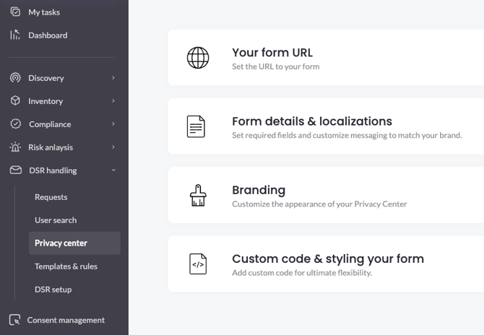The width and height of the screenshot is (484, 335).
Task: Open Form details & localizations card
Action: tap(325, 126)
